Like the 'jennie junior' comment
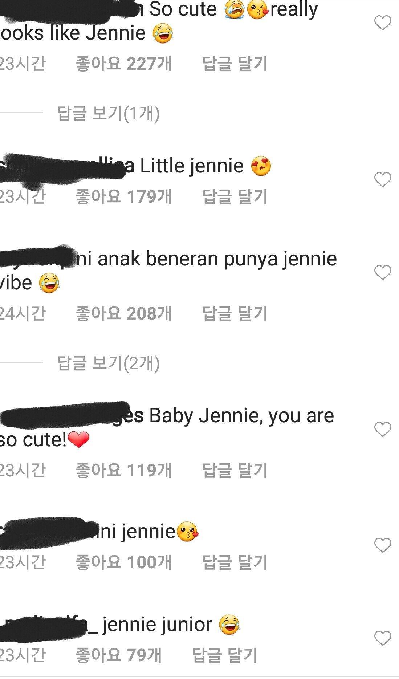The width and height of the screenshot is (399, 679). click(x=383, y=638)
